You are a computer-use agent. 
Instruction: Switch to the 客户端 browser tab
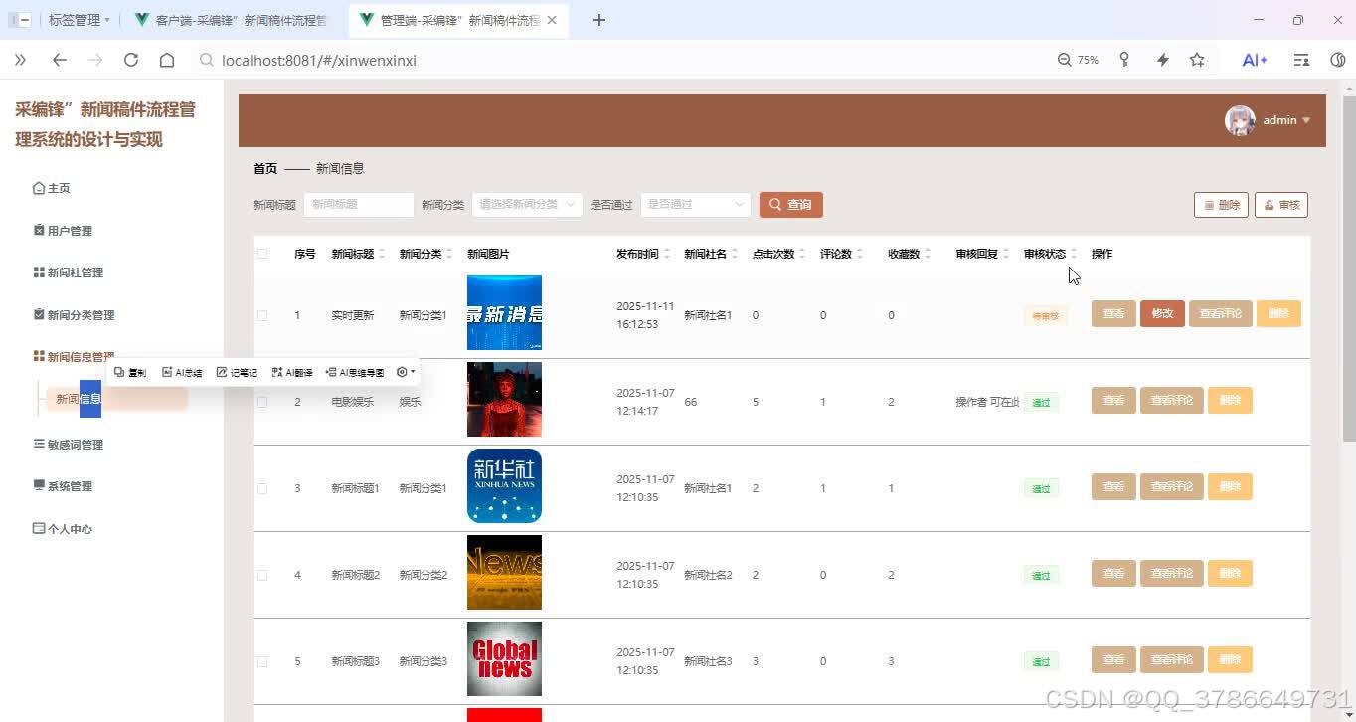click(234, 20)
